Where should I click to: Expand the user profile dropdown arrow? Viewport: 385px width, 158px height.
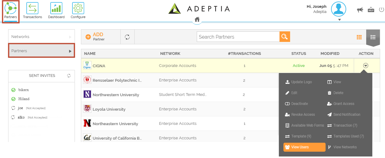coord(340,20)
